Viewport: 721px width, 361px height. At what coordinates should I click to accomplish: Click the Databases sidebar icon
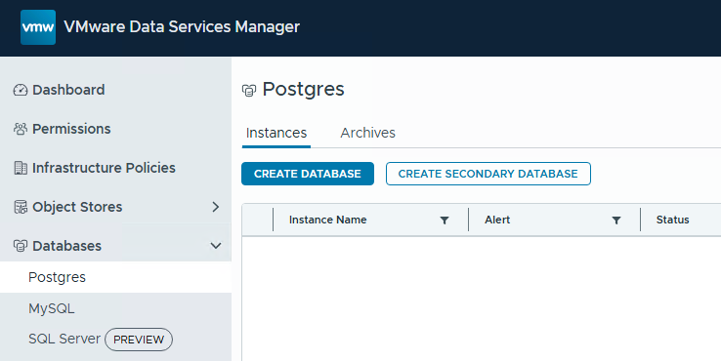(x=21, y=246)
